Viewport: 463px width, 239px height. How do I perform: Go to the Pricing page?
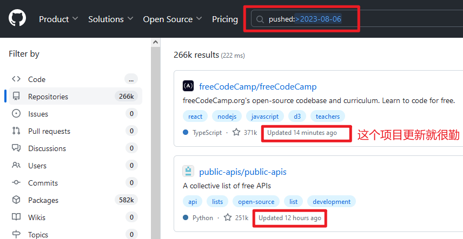click(x=224, y=19)
